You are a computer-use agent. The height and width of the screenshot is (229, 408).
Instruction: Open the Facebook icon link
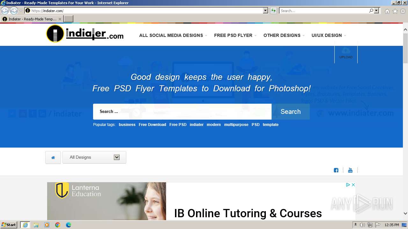[x=336, y=170]
